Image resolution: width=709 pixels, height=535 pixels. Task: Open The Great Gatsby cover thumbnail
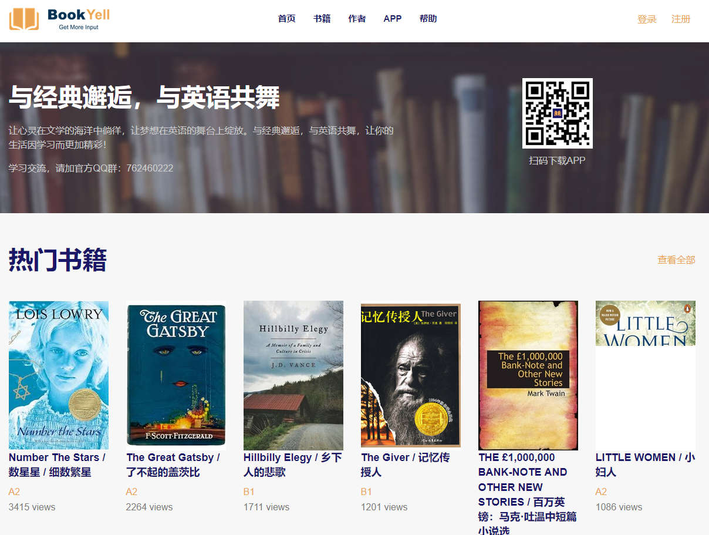(176, 375)
